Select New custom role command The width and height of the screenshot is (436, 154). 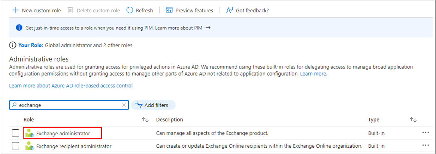pyautogui.click(x=37, y=10)
